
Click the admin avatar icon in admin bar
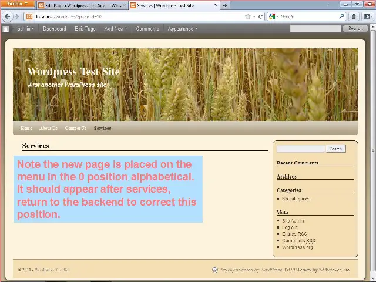(x=6, y=29)
